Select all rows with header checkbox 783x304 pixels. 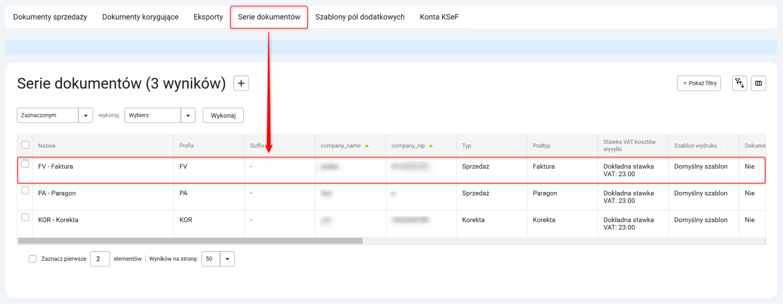(25, 145)
